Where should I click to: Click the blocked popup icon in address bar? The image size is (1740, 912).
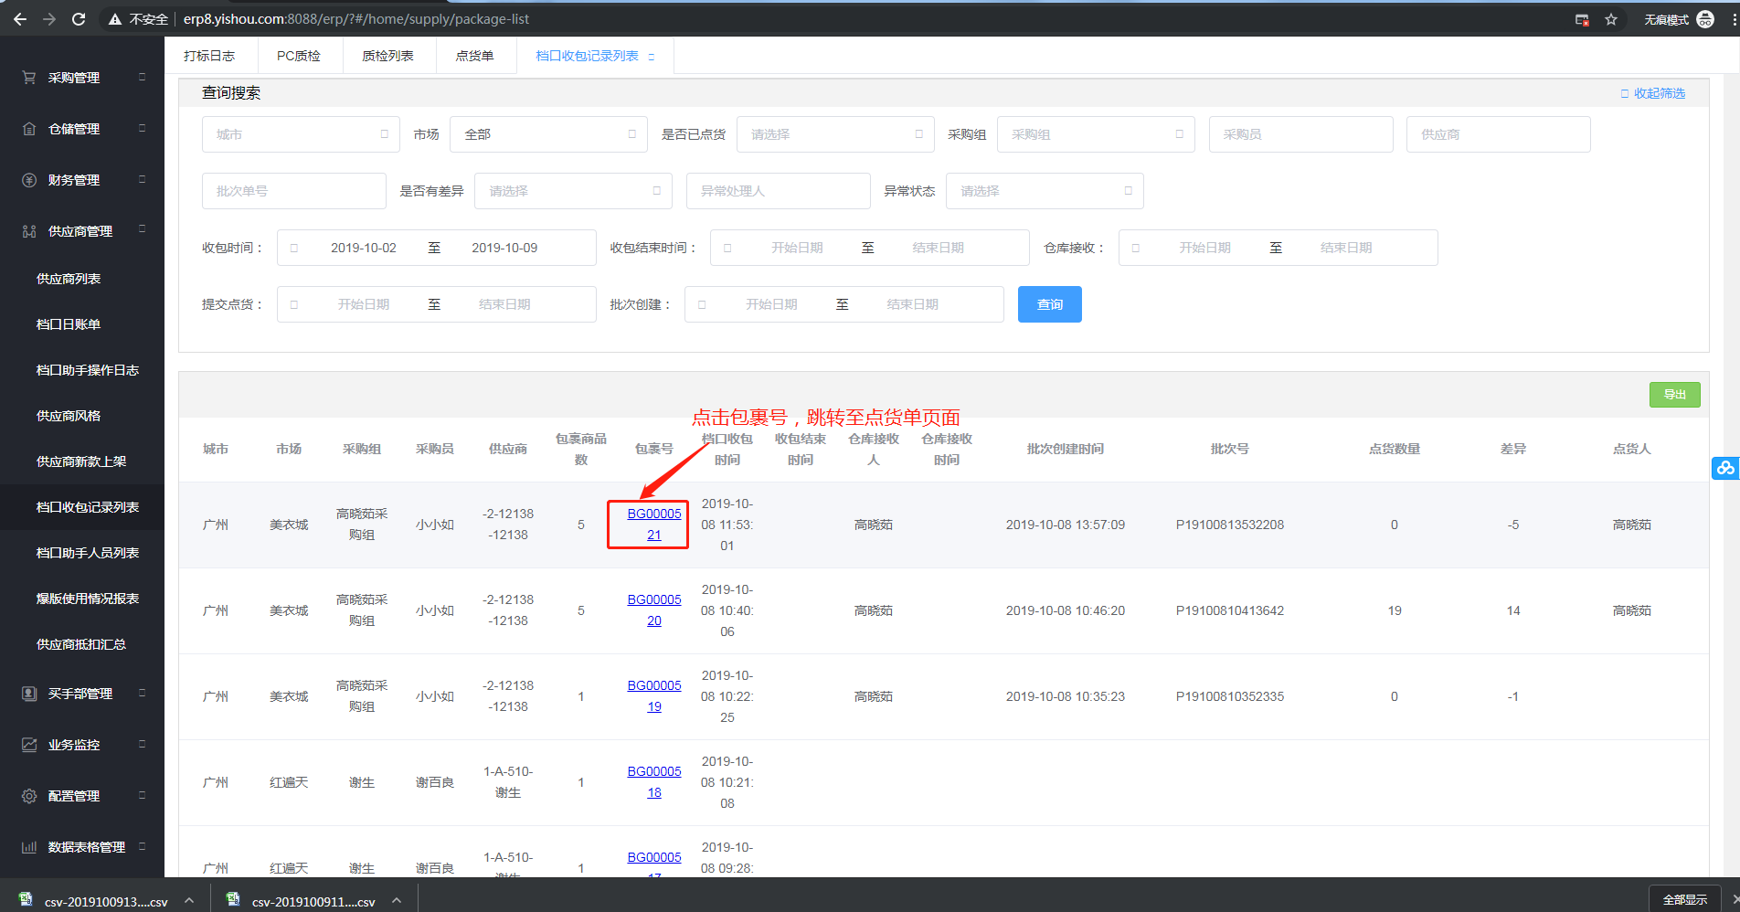pyautogui.click(x=1582, y=19)
